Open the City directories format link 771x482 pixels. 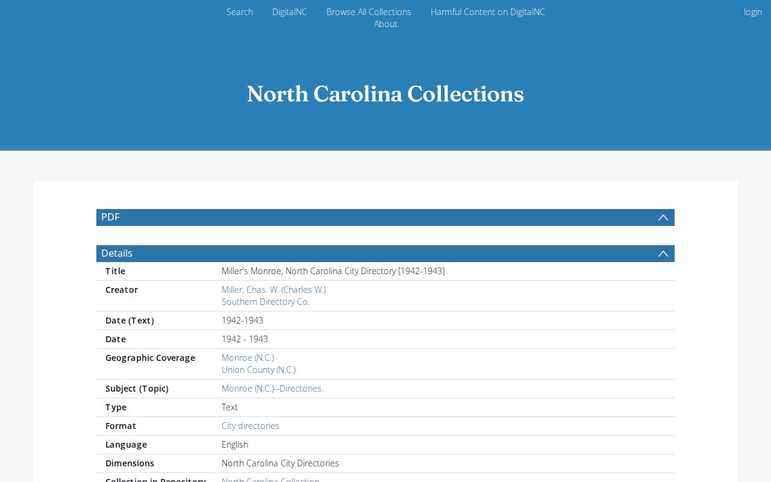click(251, 426)
